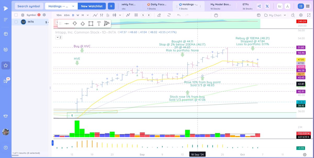Select the down arrow drawing tool
314x158 pixels.
(75, 24)
